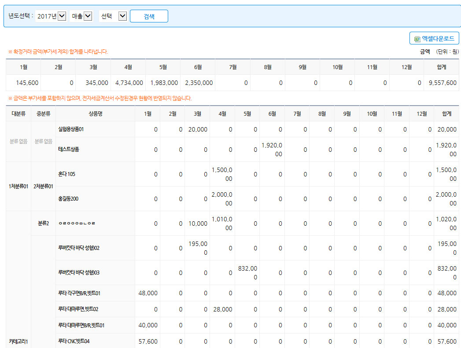This screenshot has height=348, width=461.
Task: Select product row 루타 CNC빗트04
Action: tap(74, 341)
